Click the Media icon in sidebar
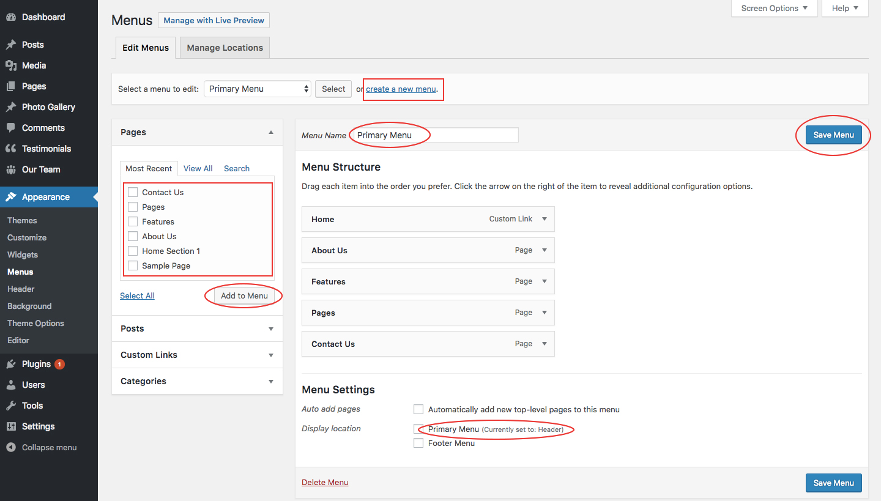The width and height of the screenshot is (881, 501). [x=11, y=65]
